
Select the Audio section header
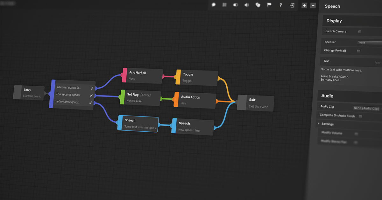coord(327,96)
